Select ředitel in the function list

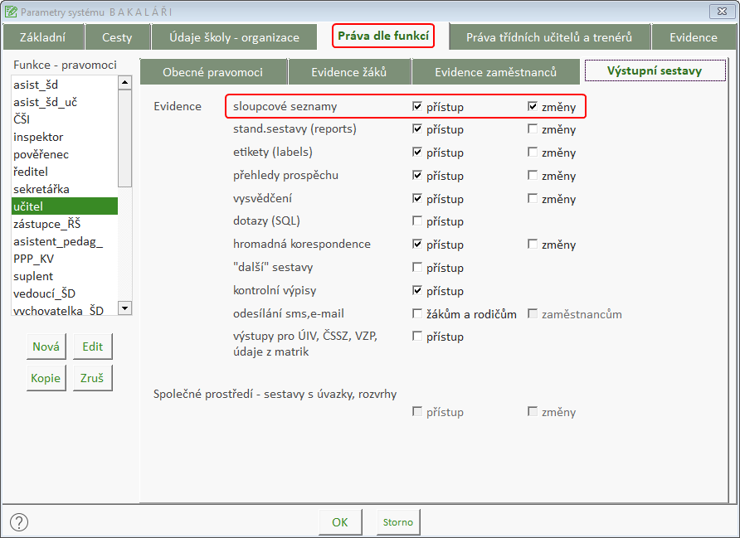[x=31, y=172]
